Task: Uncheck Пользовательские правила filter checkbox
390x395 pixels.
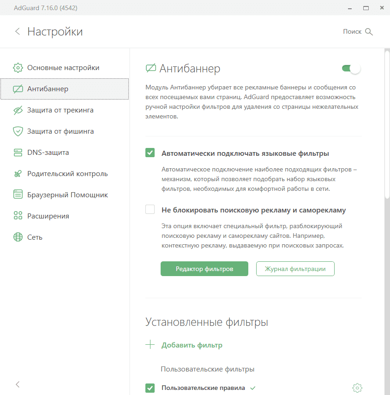Action: pos(150,388)
